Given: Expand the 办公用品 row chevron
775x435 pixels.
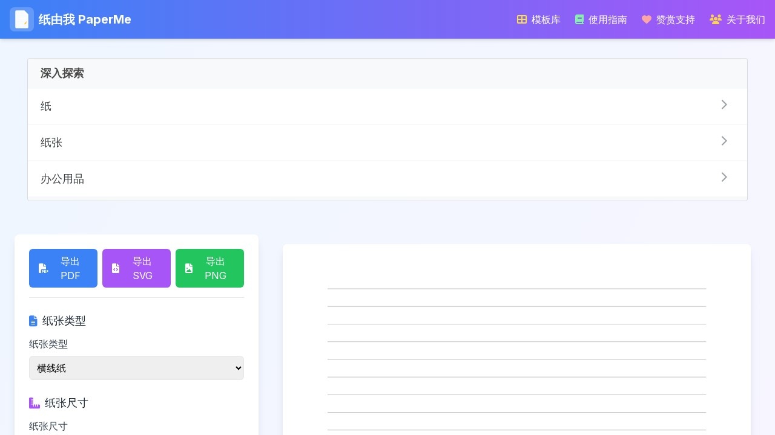Looking at the screenshot, I should click(724, 178).
